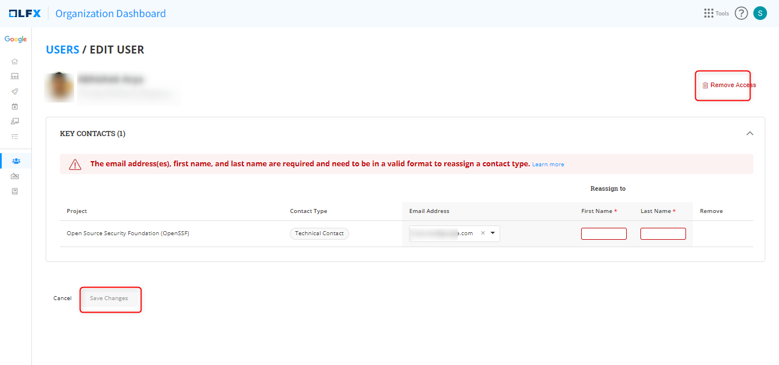Open the rocket icon in the sidebar
This screenshot has width=779, height=365.
(15, 91)
